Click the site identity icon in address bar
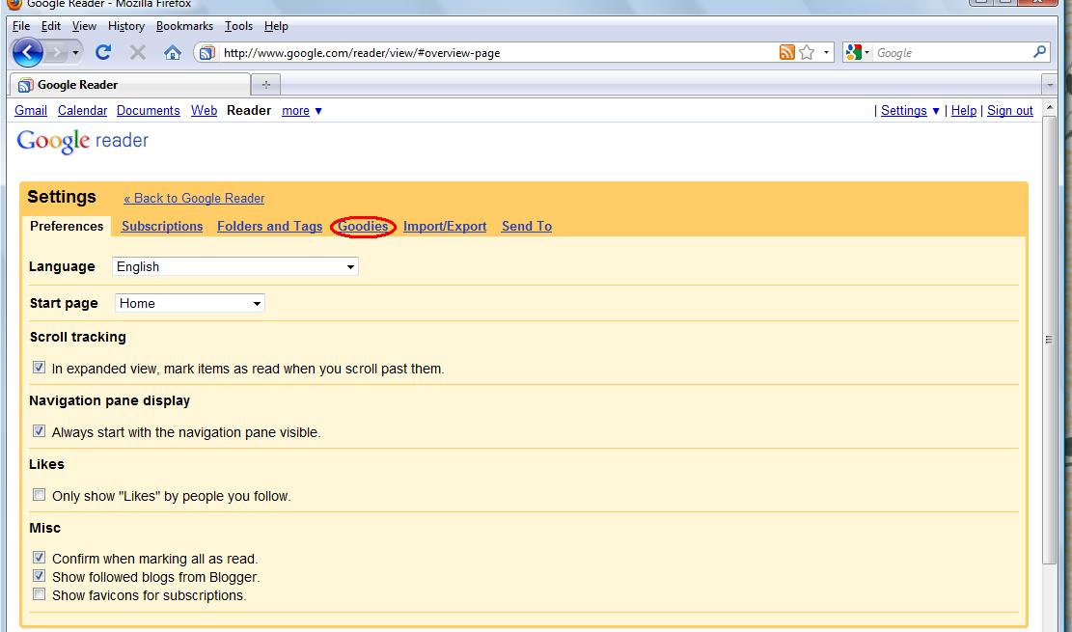The width and height of the screenshot is (1072, 632). tap(207, 53)
